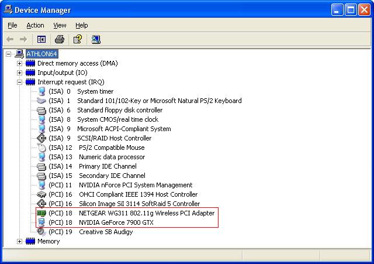Click the Secondary IDE Channel icon
Screen dimensions: 374x264
[41, 176]
